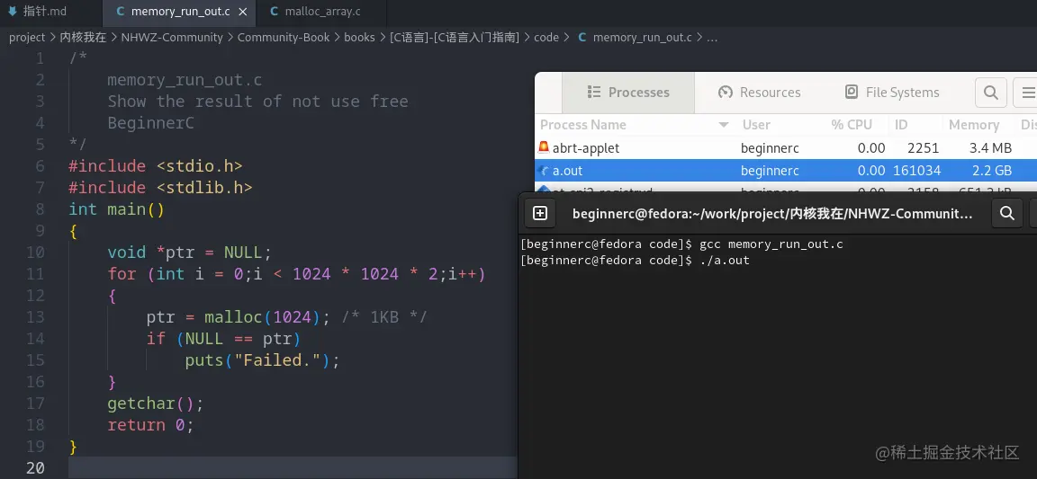Click the markdown icon on 指针.md tab

(13, 11)
